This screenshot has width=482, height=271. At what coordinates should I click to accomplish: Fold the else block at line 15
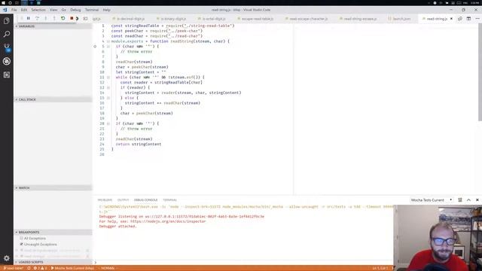[108, 98]
